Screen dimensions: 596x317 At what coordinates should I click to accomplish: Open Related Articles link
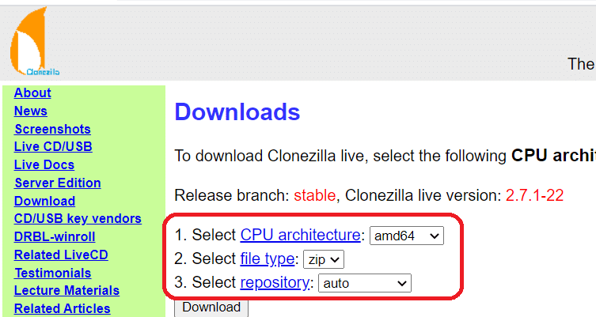click(63, 308)
